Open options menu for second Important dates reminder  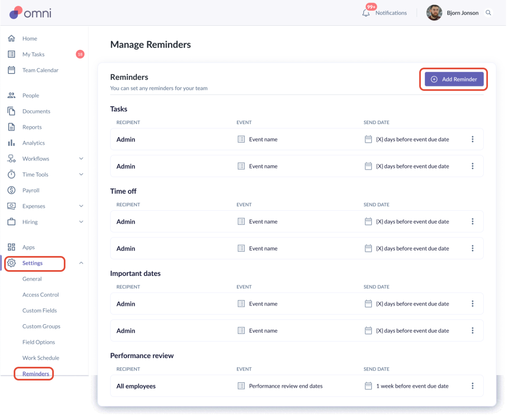coord(473,331)
